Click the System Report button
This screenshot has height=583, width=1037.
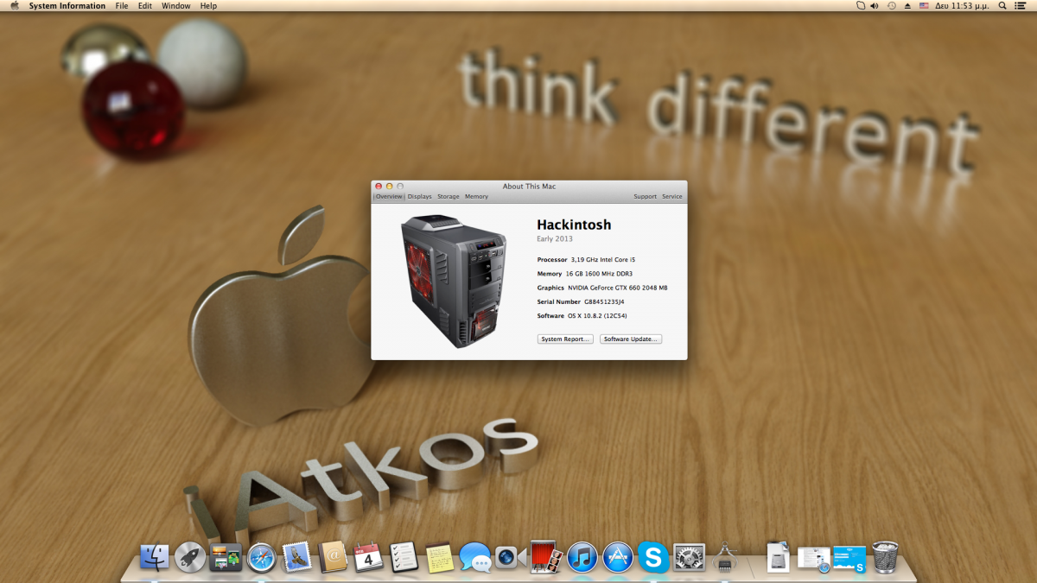(x=565, y=339)
